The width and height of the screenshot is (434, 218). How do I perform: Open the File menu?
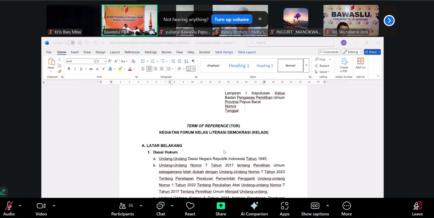49,52
